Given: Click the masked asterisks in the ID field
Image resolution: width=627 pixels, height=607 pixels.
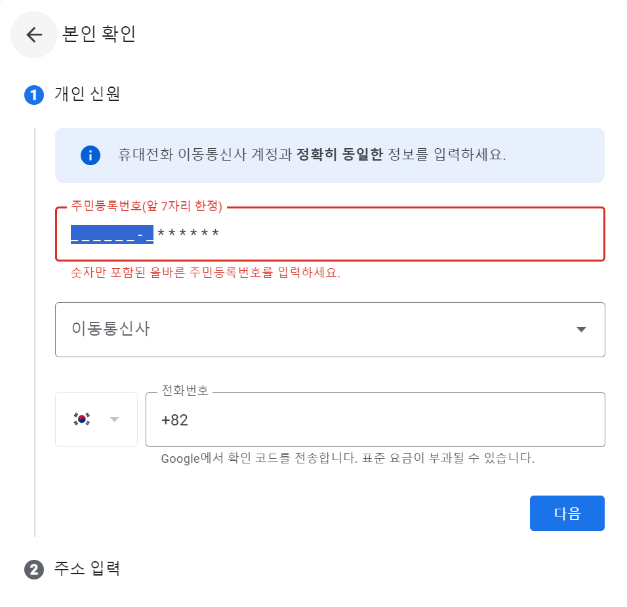Looking at the screenshot, I should [x=188, y=233].
